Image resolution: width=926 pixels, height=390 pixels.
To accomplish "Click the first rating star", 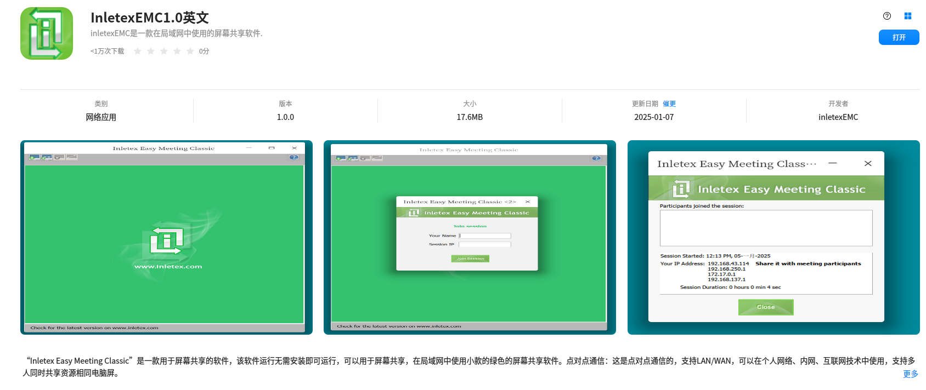I will click(x=138, y=51).
